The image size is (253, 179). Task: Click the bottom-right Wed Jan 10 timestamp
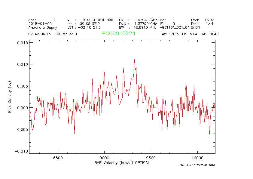coord(197,165)
